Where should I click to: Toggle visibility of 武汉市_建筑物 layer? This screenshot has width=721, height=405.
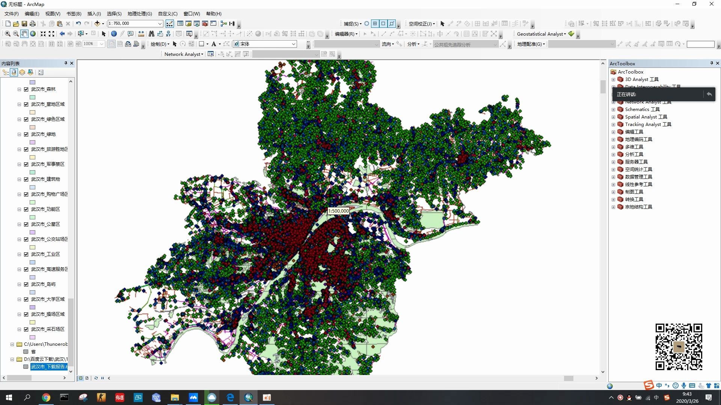[x=26, y=179]
